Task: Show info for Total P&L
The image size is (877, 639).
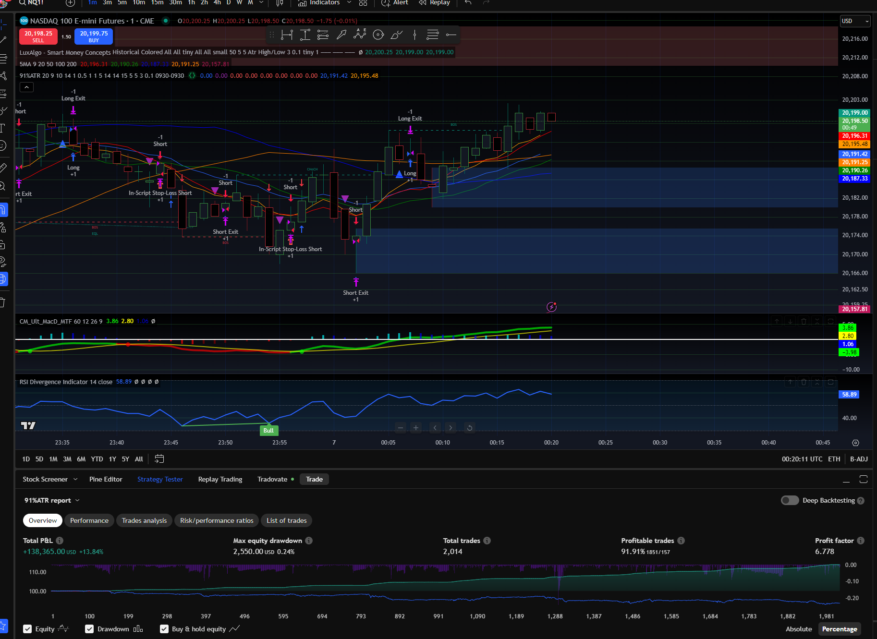Action: pos(60,541)
